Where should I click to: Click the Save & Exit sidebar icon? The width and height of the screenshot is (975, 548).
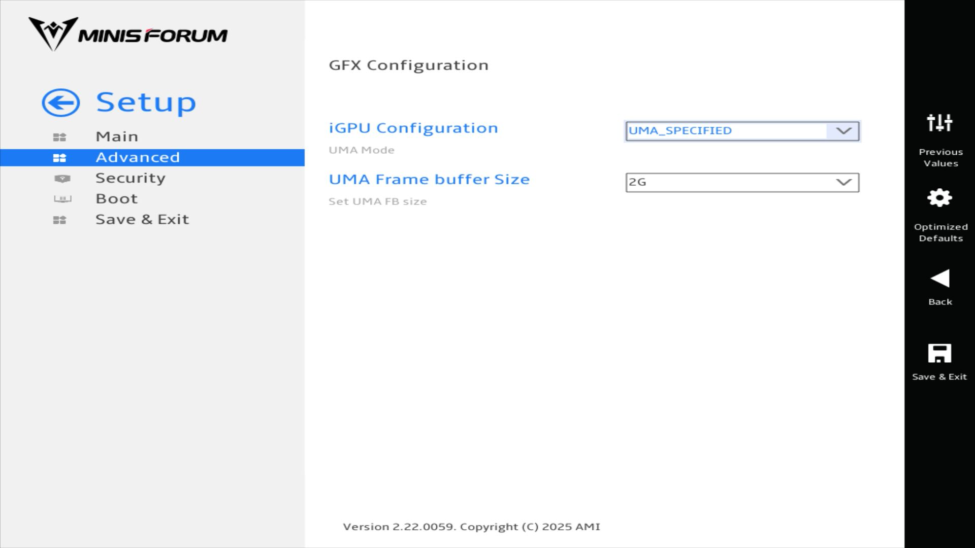coord(59,220)
